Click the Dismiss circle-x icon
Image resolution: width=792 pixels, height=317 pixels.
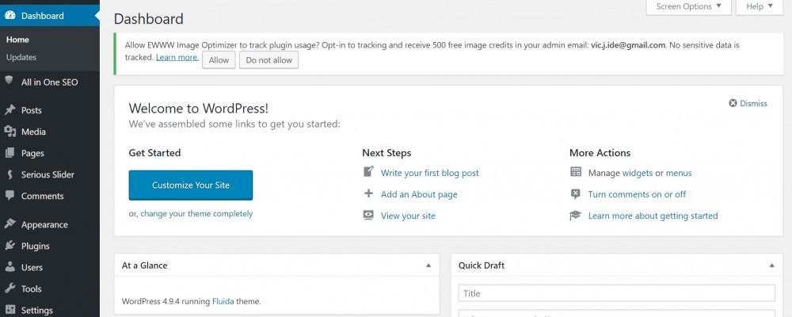(733, 103)
